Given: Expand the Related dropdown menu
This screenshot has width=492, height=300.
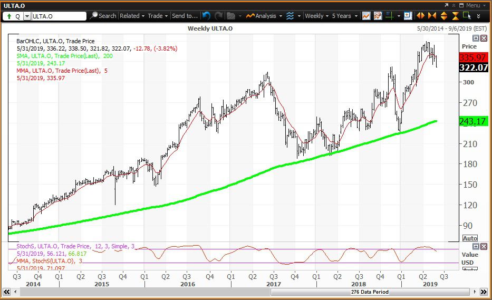Looking at the screenshot, I should tap(132, 16).
